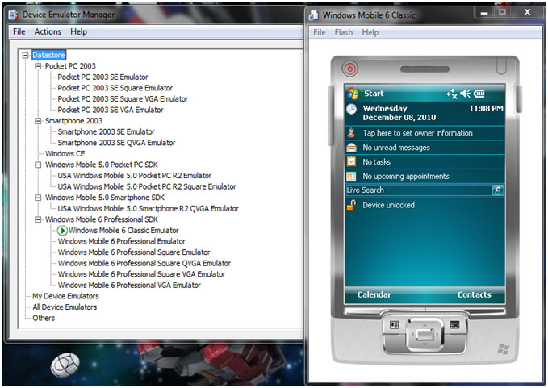The width and height of the screenshot is (548, 388).
Task: Open Help menu in Windows Mobile 6 Classic
Action: 370,32
